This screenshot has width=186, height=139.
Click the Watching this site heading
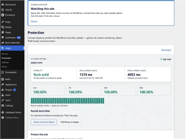(43, 9)
